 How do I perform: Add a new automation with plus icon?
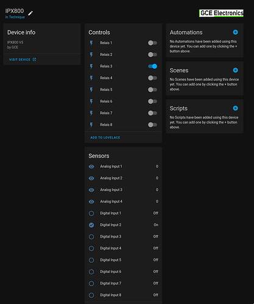235,32
